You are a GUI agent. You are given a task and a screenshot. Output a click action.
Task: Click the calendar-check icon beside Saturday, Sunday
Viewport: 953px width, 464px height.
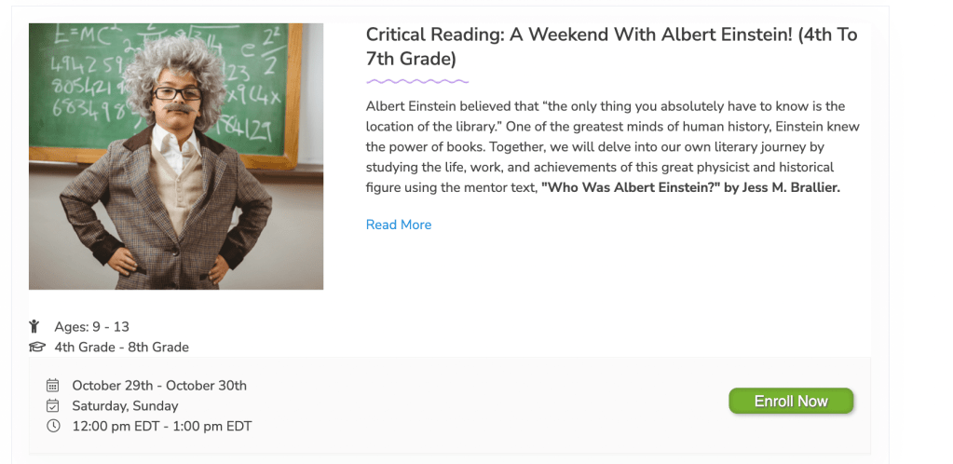53,406
